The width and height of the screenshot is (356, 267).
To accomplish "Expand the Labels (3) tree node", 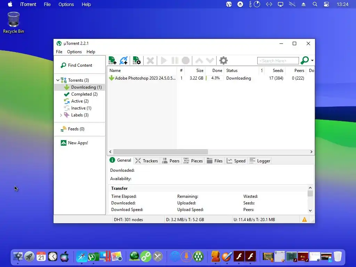I will coord(61,115).
